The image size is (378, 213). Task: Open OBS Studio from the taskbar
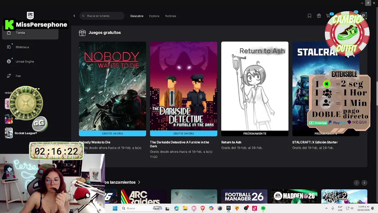click(246, 208)
